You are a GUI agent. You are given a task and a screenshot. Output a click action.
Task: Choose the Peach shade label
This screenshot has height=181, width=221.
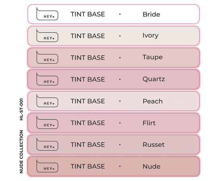(x=153, y=101)
